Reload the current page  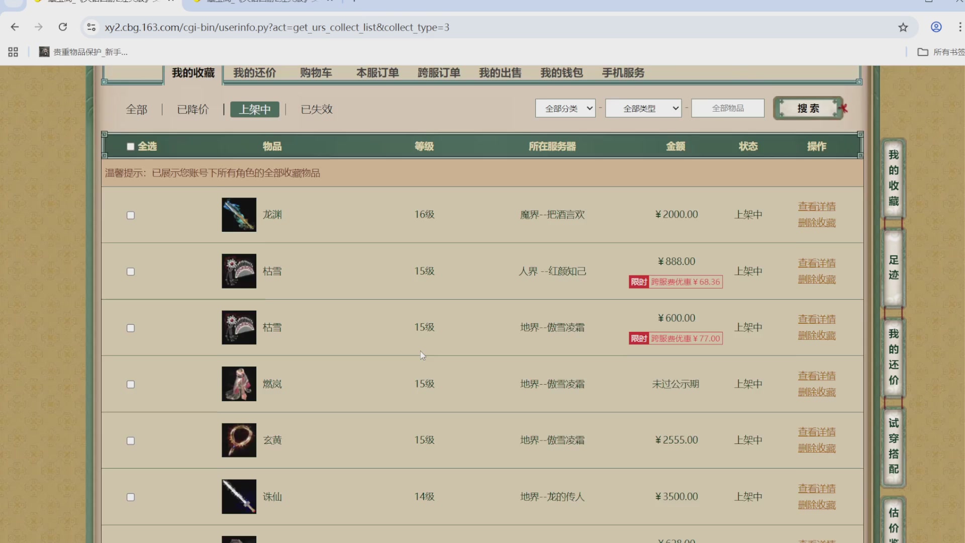point(63,27)
